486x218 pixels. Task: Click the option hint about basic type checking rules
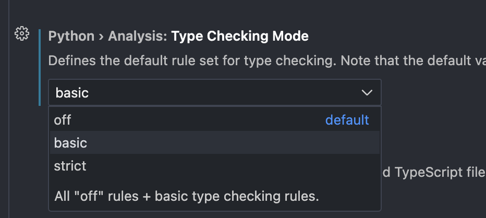point(187,197)
